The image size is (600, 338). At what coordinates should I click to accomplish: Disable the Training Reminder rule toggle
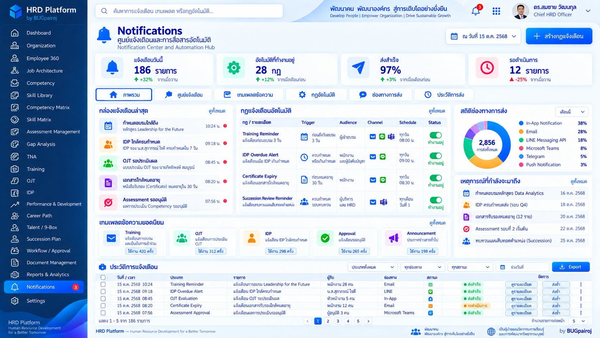[x=436, y=135]
